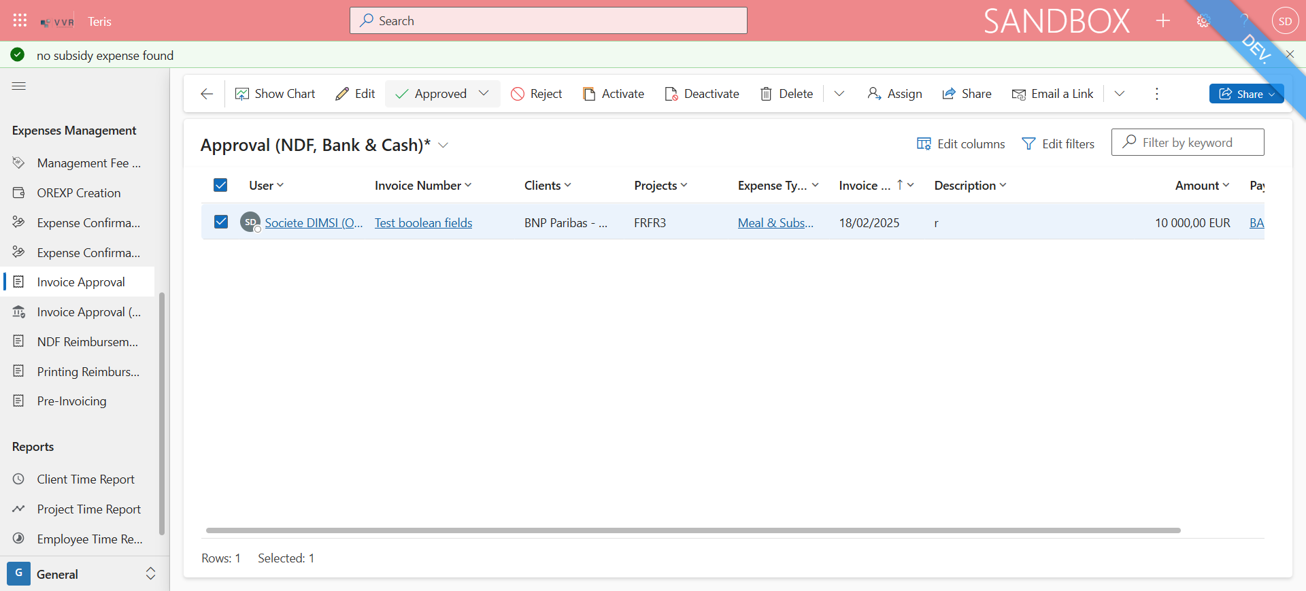Open Client Time Report
1306x591 pixels.
78,479
